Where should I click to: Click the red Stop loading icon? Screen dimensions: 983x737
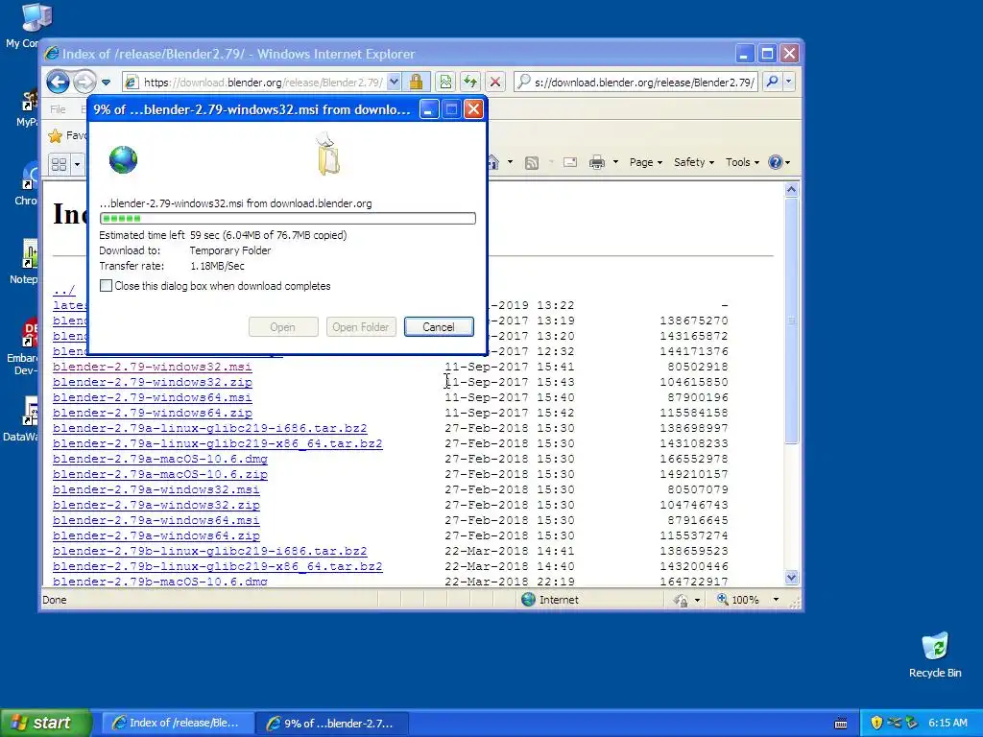pos(495,83)
